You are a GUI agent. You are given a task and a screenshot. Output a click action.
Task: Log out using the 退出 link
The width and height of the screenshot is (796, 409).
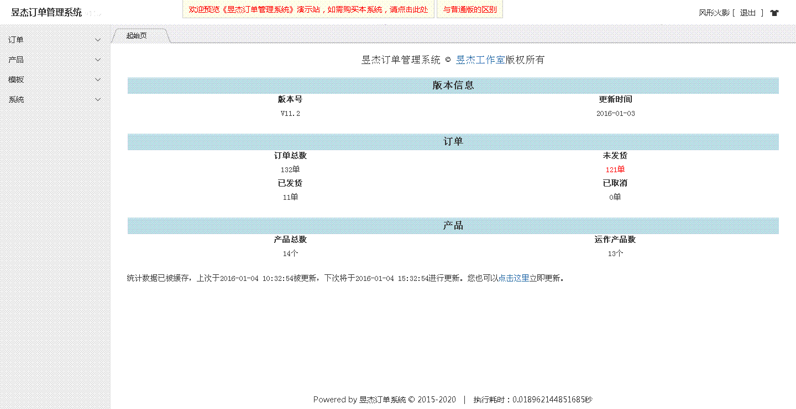pyautogui.click(x=747, y=13)
